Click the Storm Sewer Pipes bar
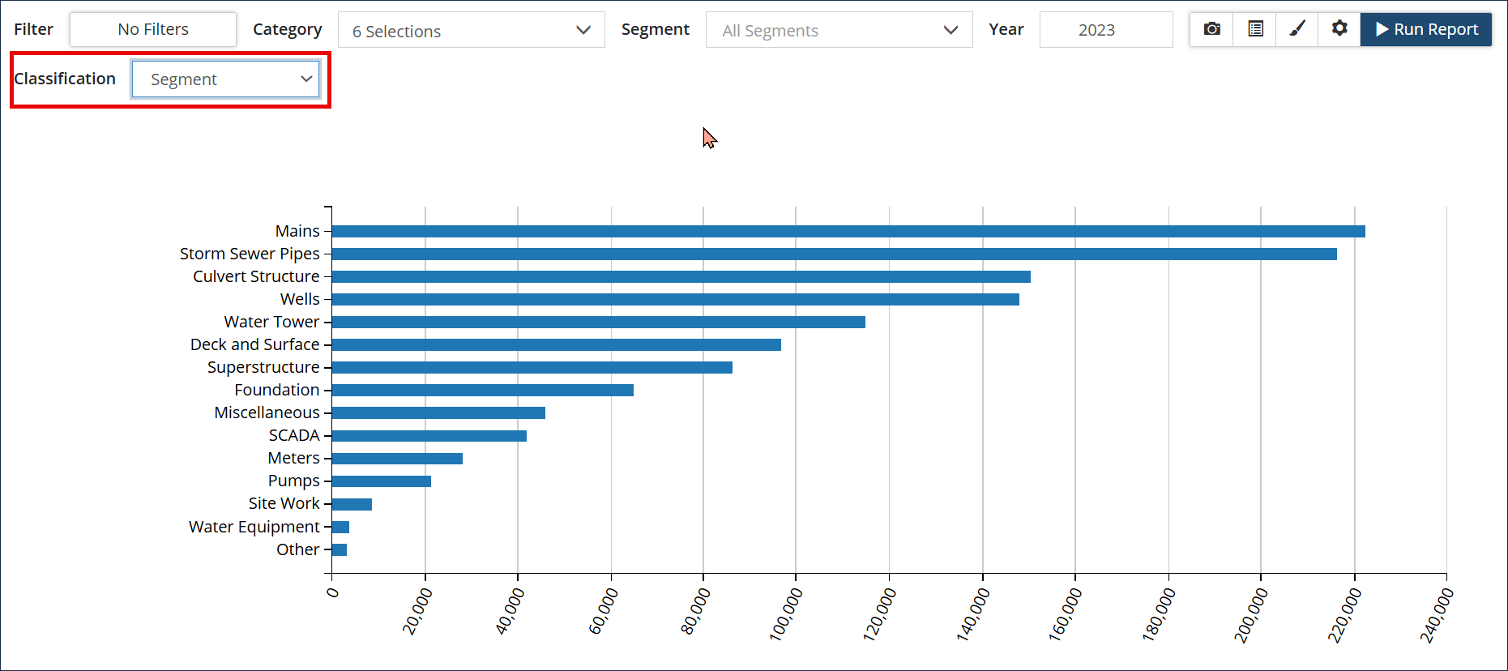 click(x=834, y=254)
